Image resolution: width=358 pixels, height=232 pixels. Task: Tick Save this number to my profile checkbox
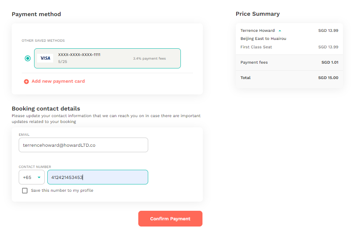pos(25,191)
